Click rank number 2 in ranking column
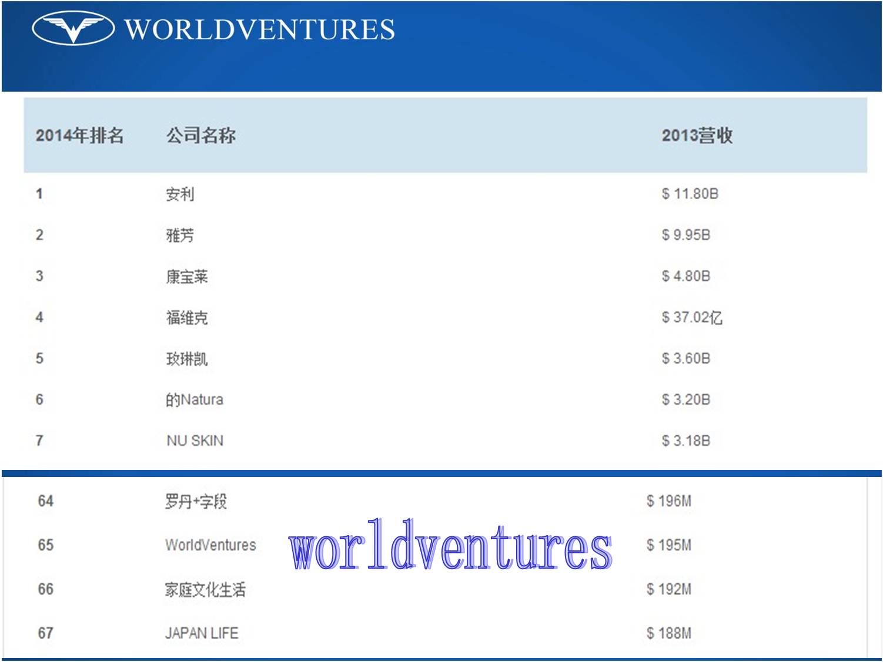 coord(39,235)
